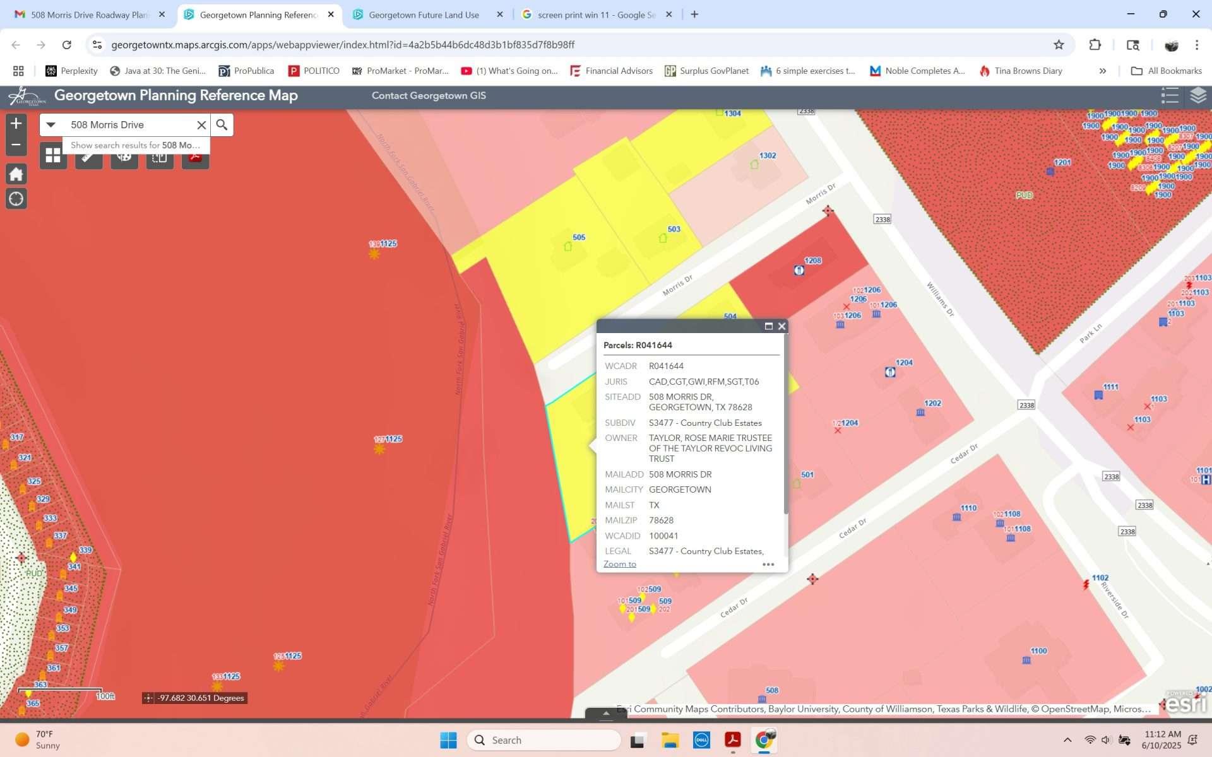Open the Layer List widget
The height and width of the screenshot is (757, 1212).
point(1197,96)
